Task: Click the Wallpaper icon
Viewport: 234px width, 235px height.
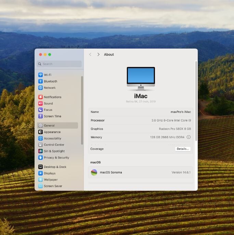Action: coord(40,180)
